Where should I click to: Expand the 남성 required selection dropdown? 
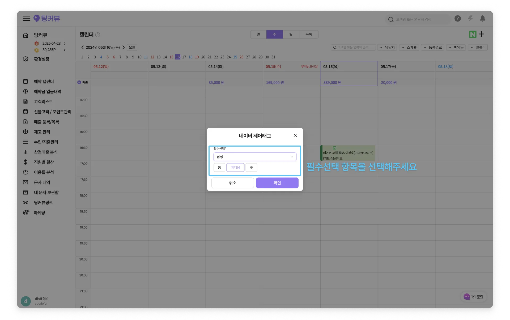255,157
